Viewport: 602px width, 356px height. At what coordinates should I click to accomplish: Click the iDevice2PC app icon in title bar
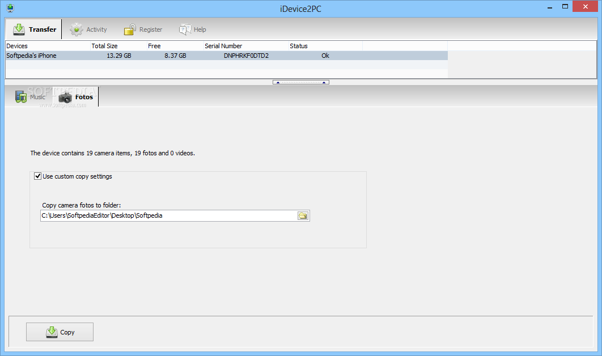(10, 8)
